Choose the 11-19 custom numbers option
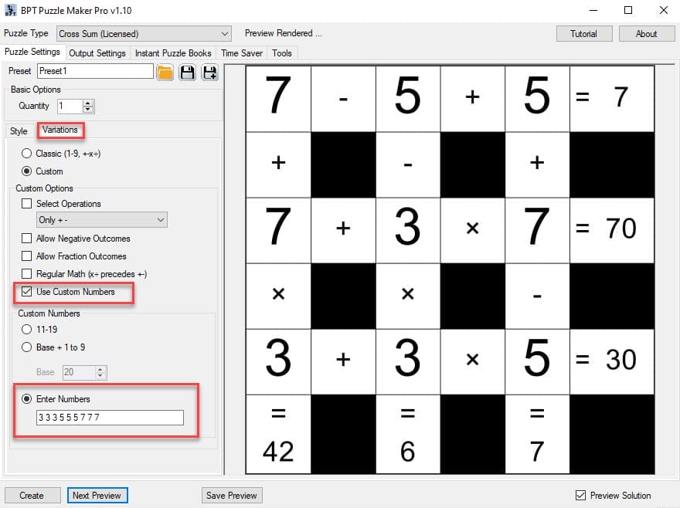Image resolution: width=680 pixels, height=508 pixels. pos(27,330)
